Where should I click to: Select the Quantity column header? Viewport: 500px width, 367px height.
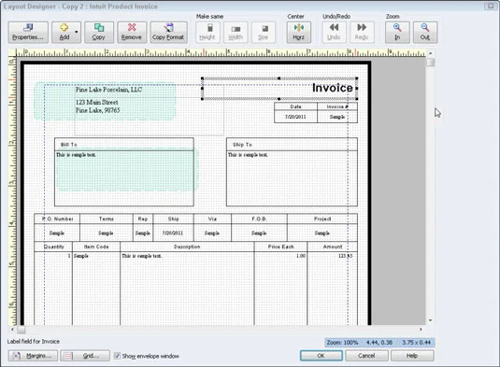pyautogui.click(x=53, y=247)
